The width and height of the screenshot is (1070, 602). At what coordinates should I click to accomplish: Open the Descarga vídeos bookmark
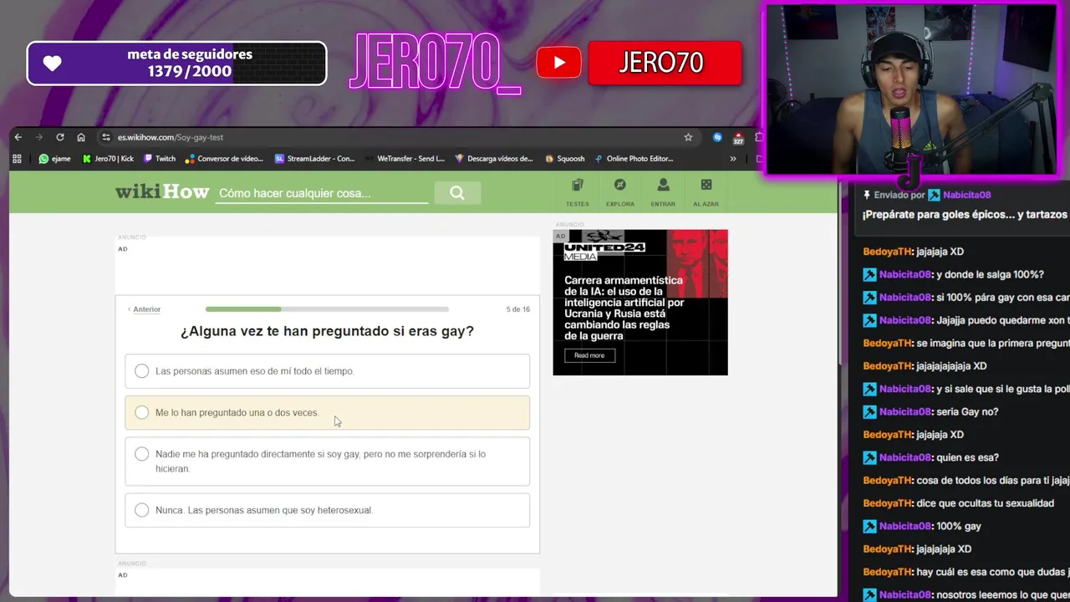pos(494,158)
